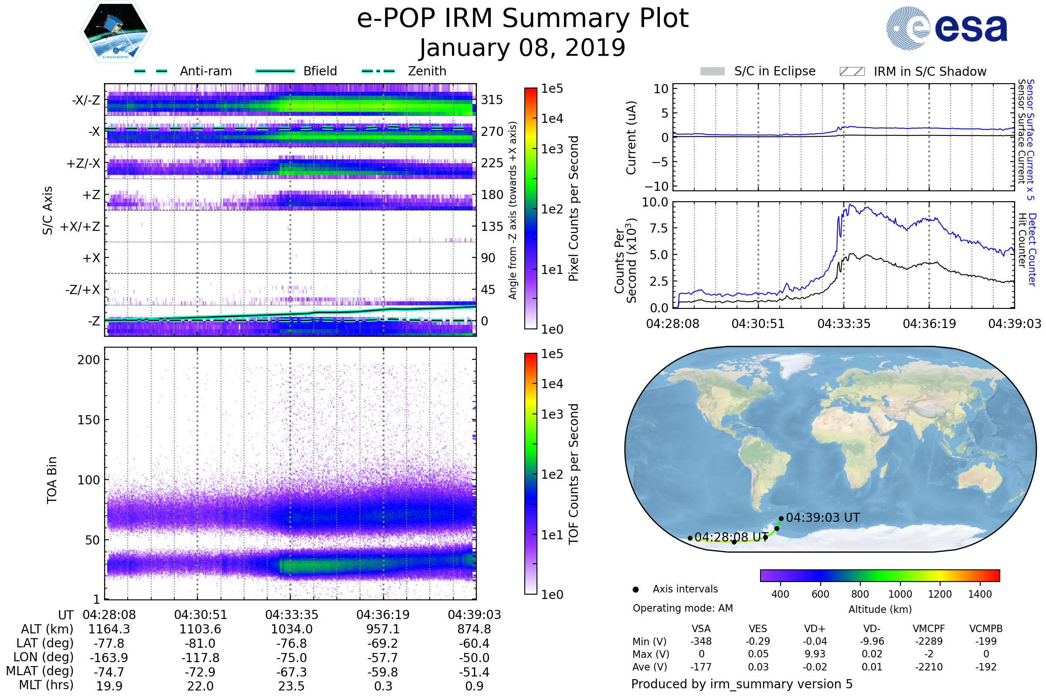
Task: Click the e-POP IRM Summary Plot title
Action: coord(523,19)
